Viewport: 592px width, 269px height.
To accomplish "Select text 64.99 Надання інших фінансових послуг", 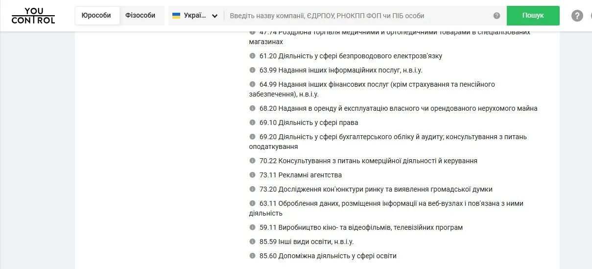I will point(372,89).
